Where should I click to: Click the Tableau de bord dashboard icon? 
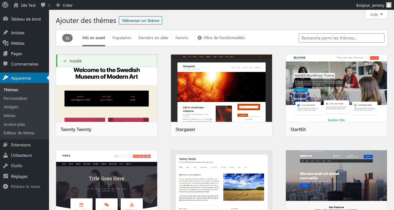point(6,19)
